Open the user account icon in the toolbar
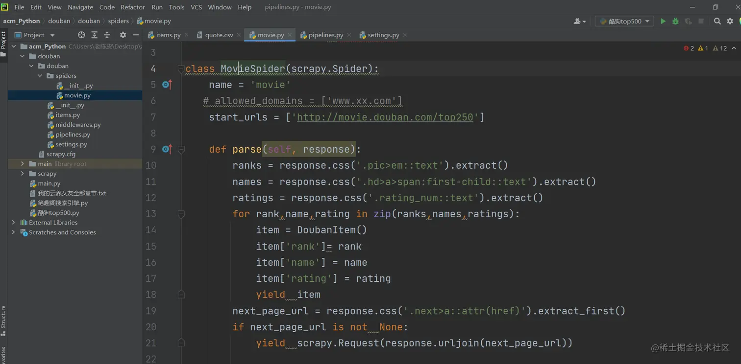Viewport: 741px width, 364px height. pos(579,21)
